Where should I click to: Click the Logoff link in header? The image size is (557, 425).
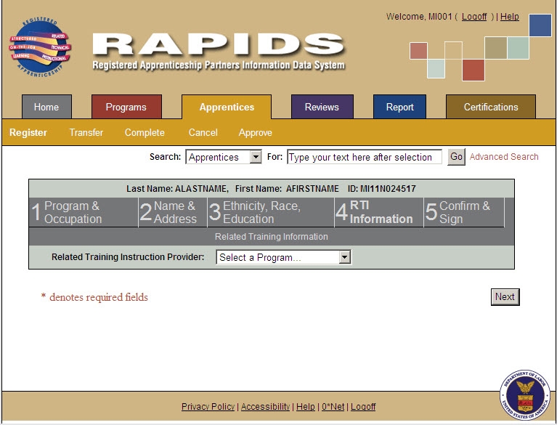tap(474, 17)
